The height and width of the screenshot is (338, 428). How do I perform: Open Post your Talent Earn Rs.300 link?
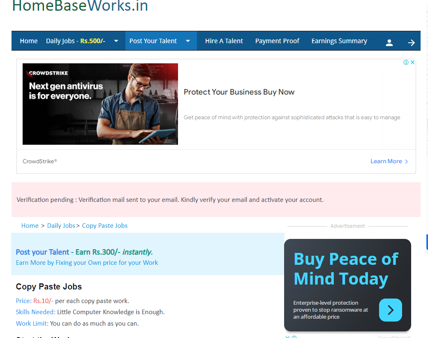84,252
